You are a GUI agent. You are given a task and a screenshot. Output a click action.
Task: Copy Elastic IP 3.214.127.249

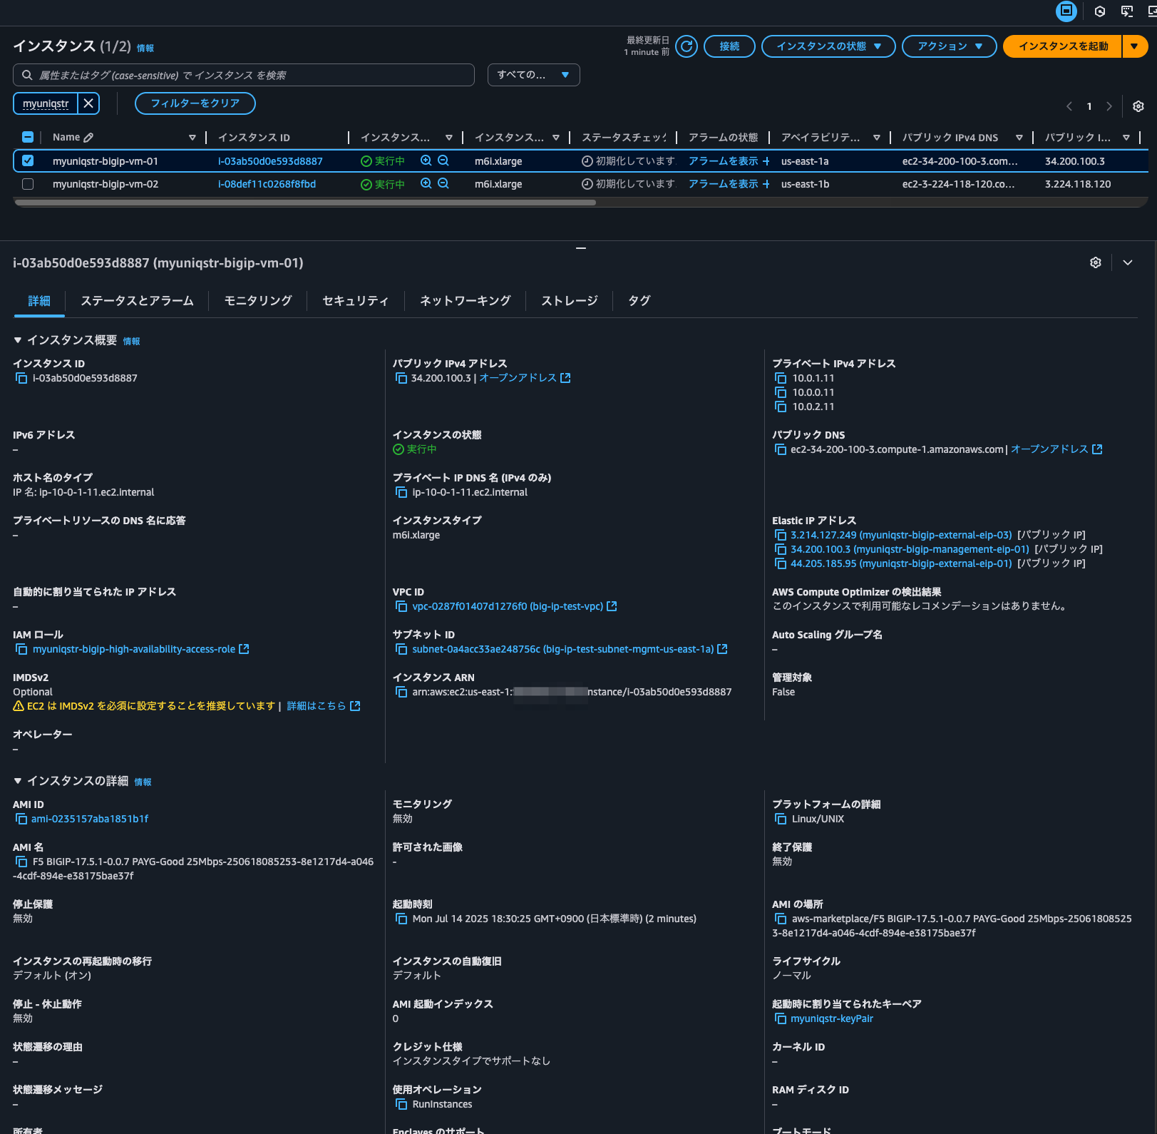point(781,535)
